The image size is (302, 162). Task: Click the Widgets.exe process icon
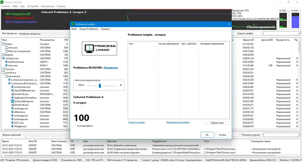[12, 127]
